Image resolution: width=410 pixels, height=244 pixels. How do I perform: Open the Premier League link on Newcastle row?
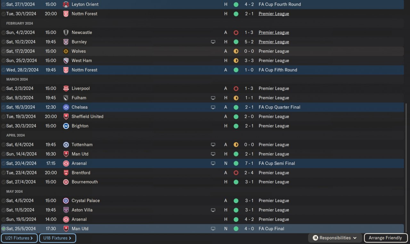click(274, 33)
